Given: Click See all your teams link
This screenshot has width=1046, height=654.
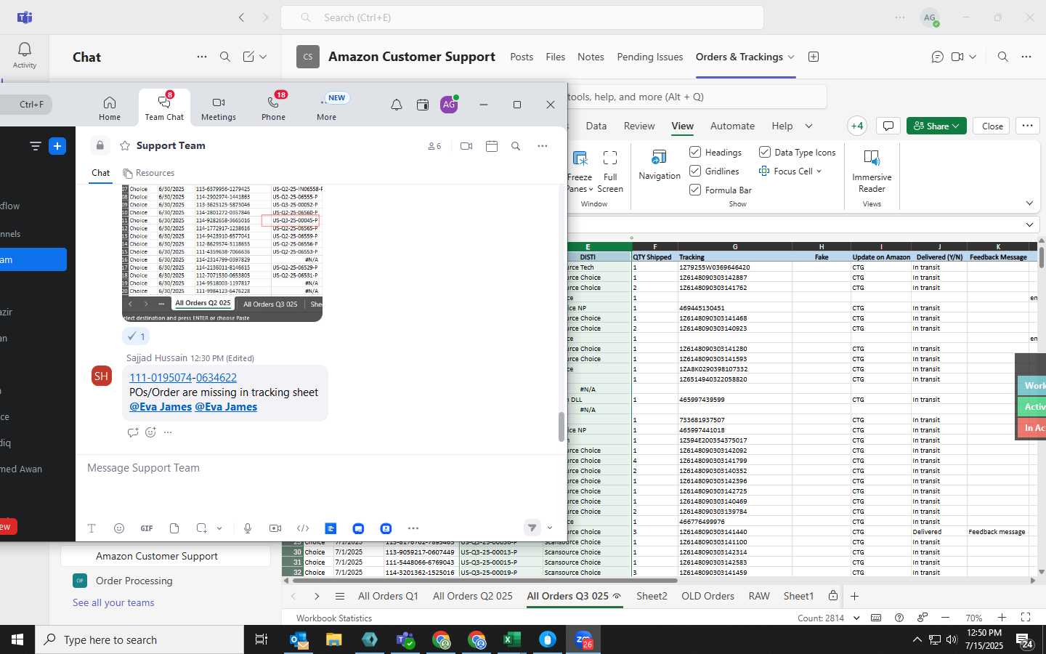Looking at the screenshot, I should (x=113, y=602).
